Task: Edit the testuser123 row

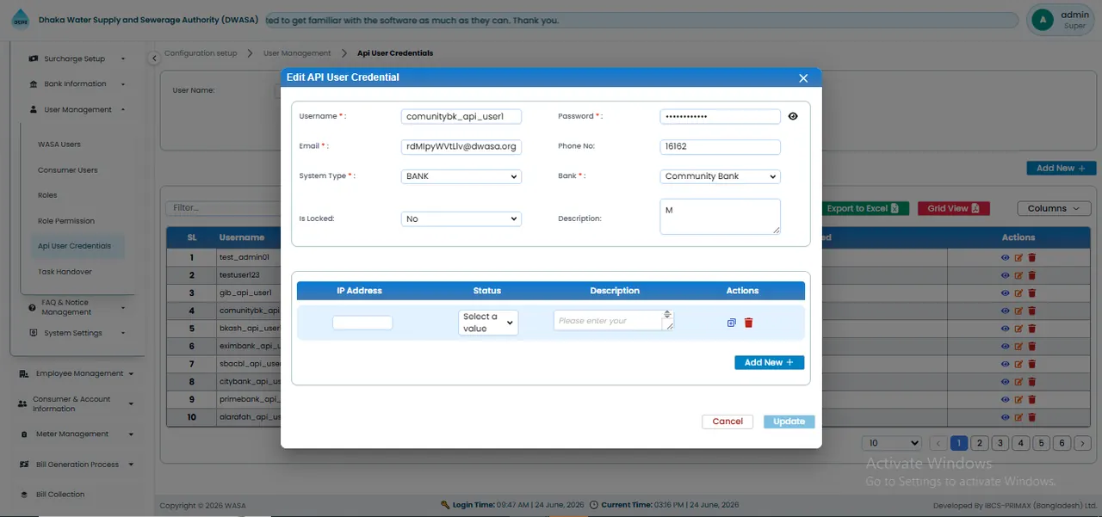Action: click(1018, 275)
